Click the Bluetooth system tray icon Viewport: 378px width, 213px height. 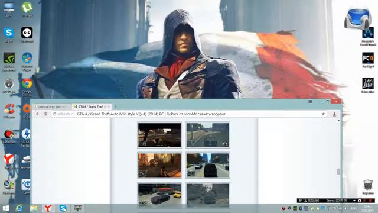coord(301,208)
